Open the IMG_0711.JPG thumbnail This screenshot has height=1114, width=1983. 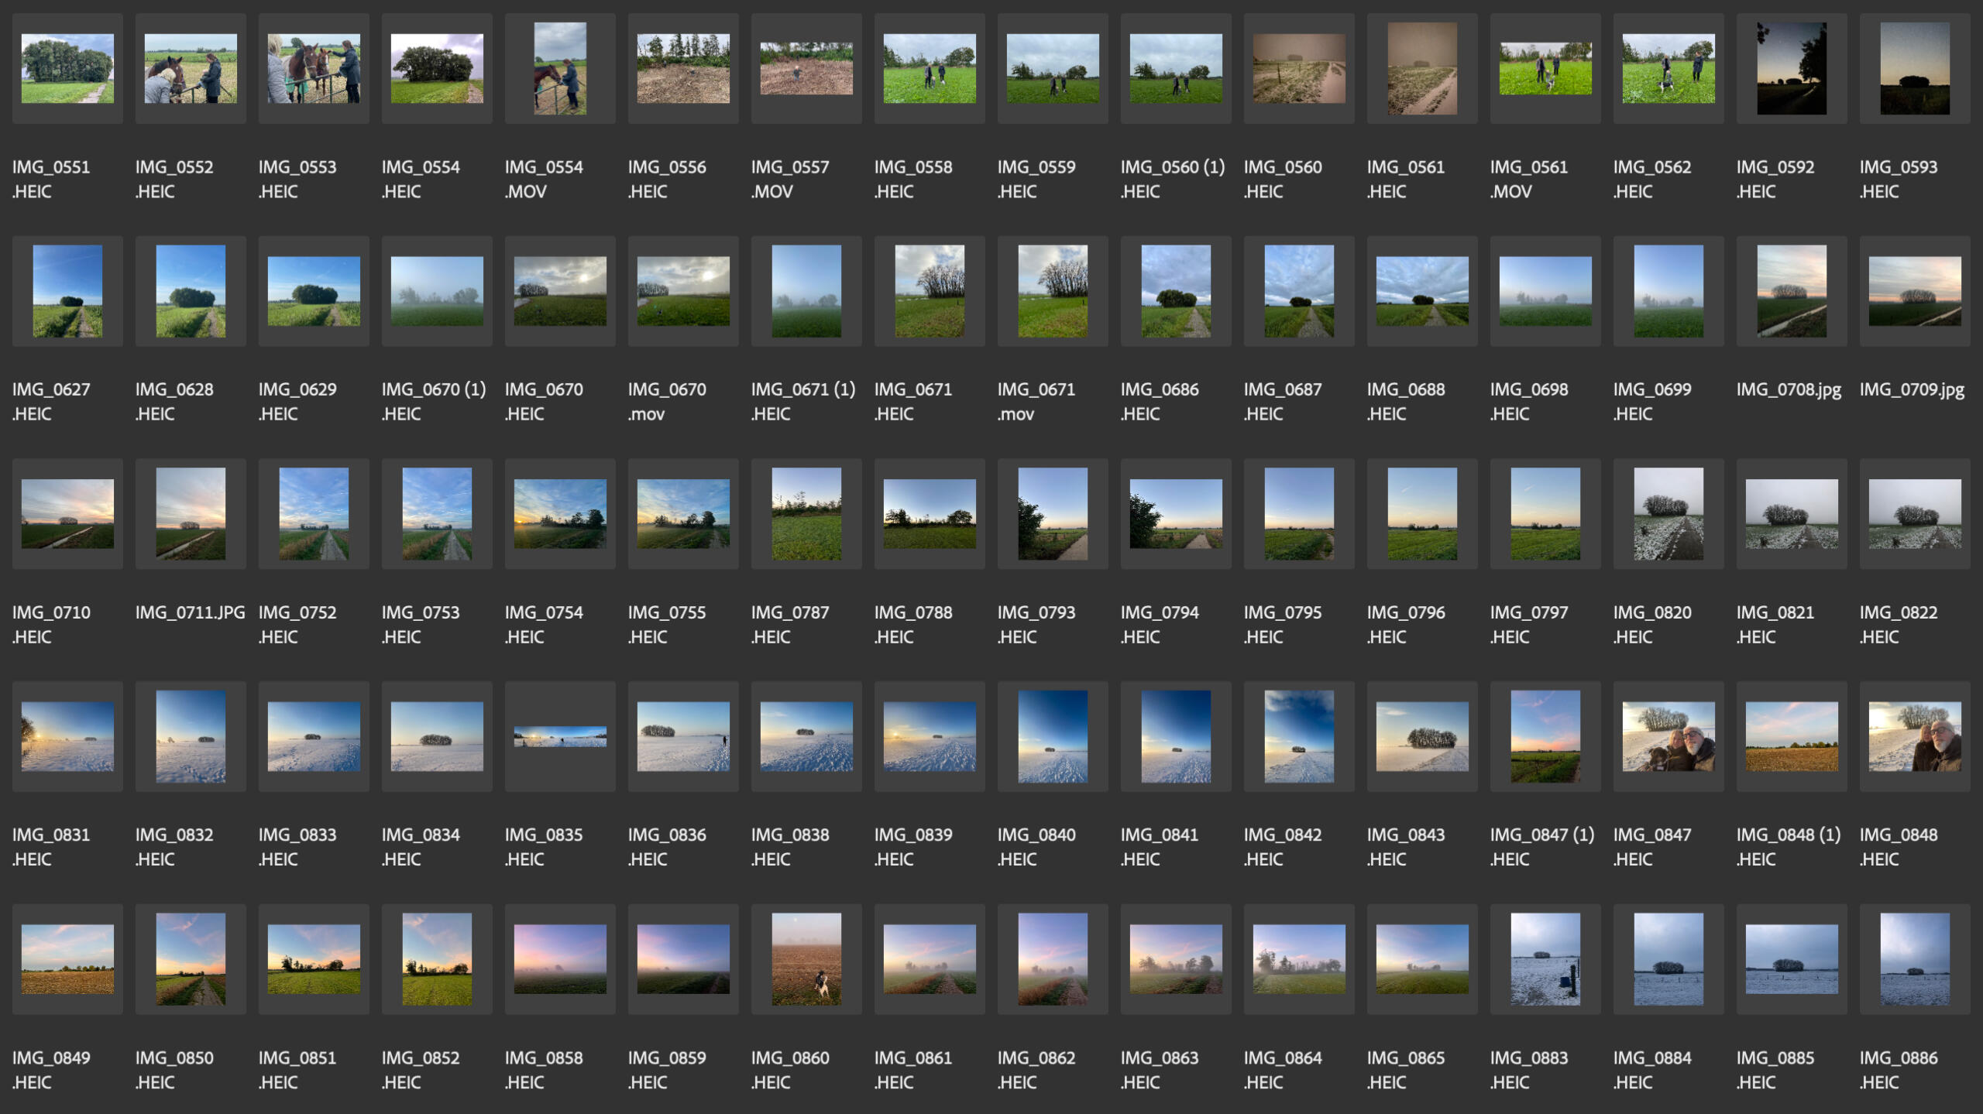point(191,513)
